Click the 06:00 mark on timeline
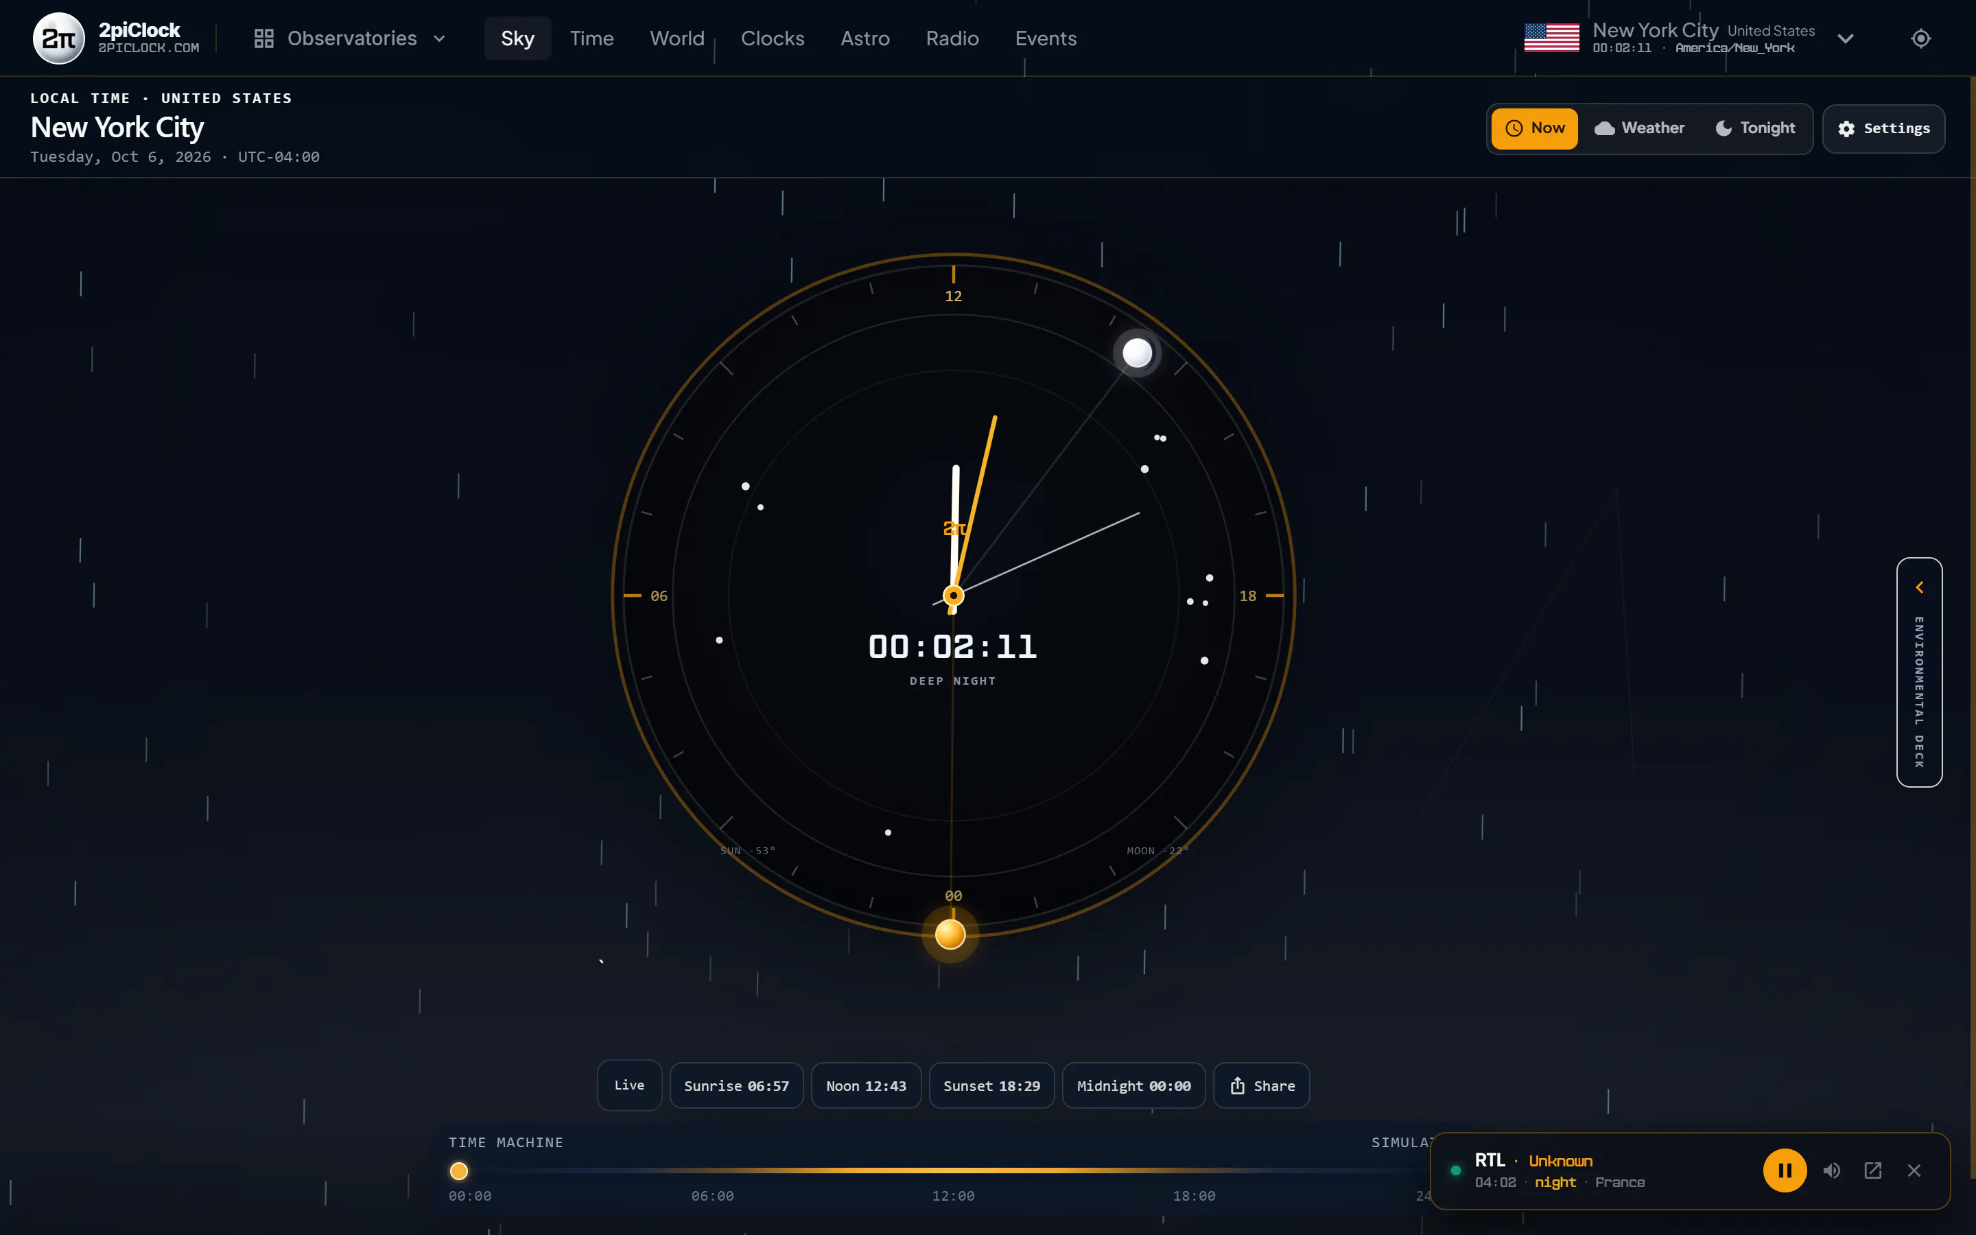 tap(712, 1196)
